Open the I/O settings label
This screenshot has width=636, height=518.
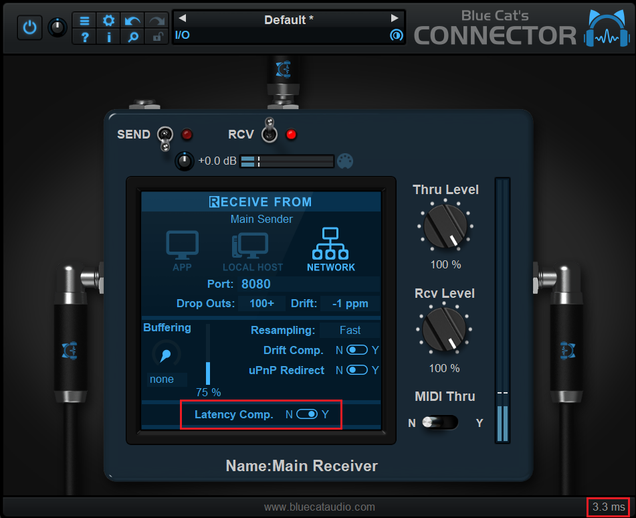click(x=182, y=35)
